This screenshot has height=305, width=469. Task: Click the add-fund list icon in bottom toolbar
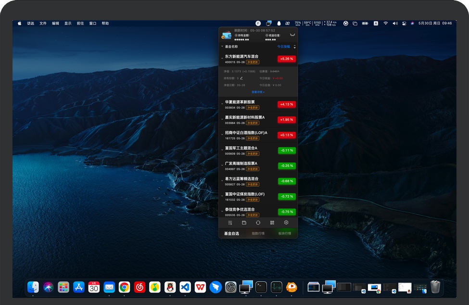click(230, 223)
